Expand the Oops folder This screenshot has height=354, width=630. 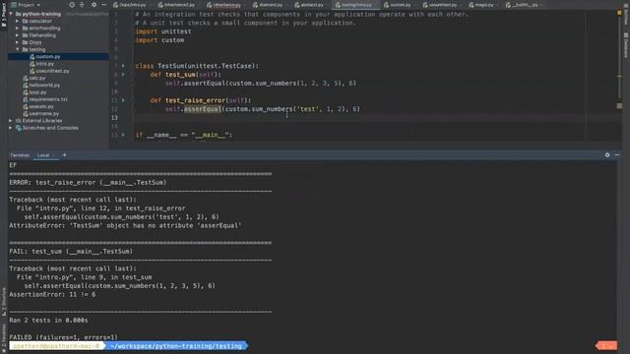click(x=18, y=42)
